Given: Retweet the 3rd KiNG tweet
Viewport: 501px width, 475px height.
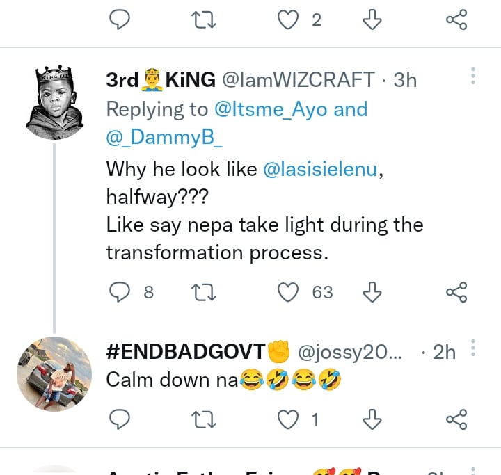Looking at the screenshot, I should (204, 293).
